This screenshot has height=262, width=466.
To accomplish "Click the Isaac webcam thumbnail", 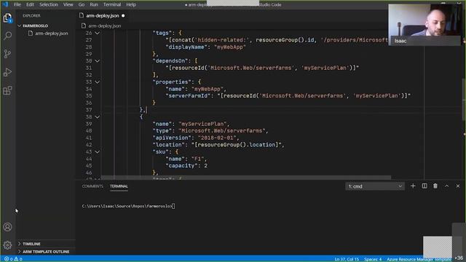I will pos(424,25).
